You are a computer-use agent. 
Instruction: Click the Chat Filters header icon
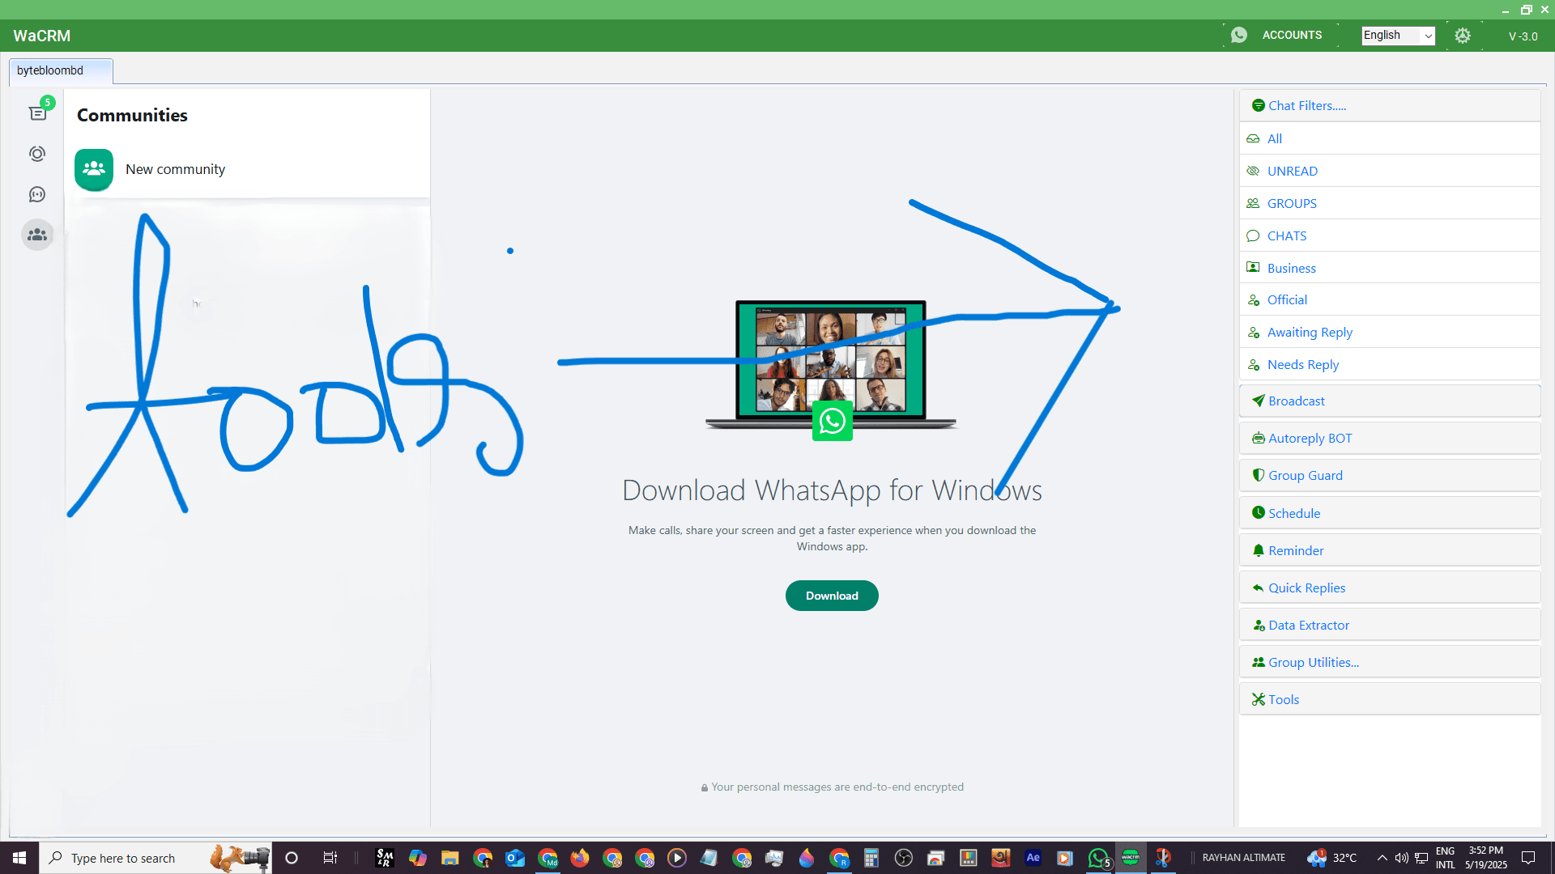[1259, 106]
